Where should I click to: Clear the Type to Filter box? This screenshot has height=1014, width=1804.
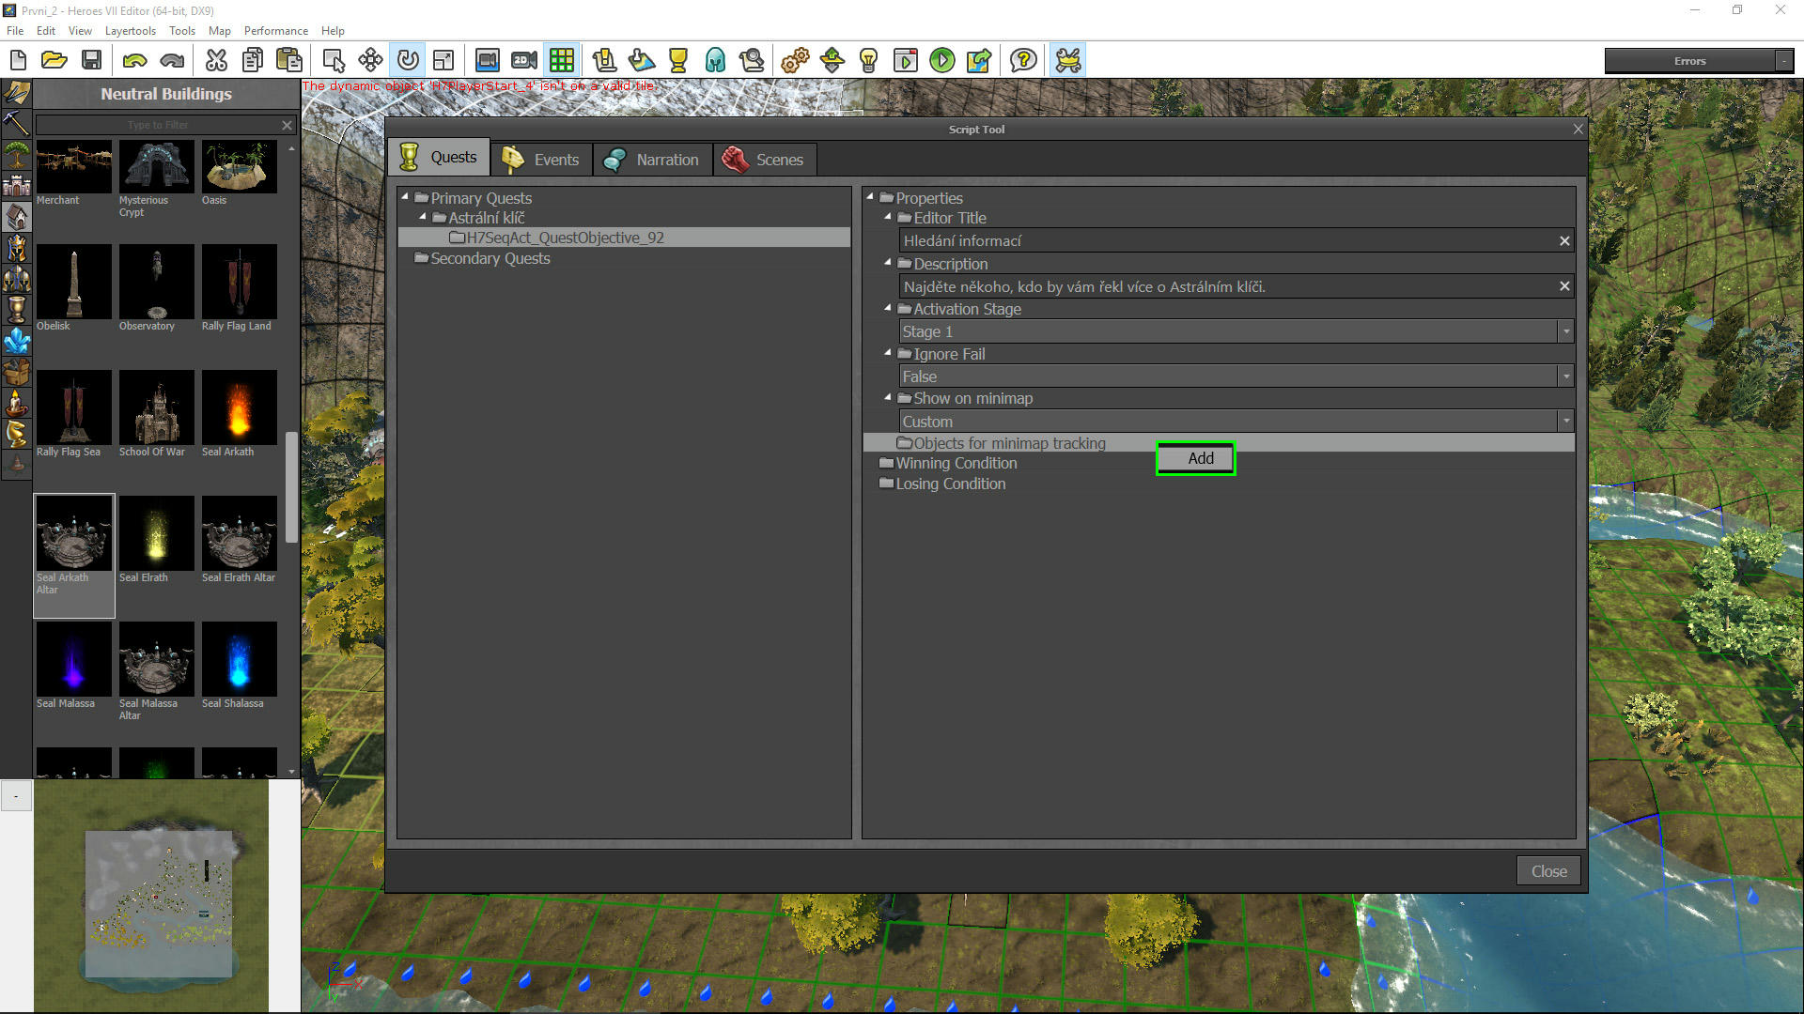288,125
